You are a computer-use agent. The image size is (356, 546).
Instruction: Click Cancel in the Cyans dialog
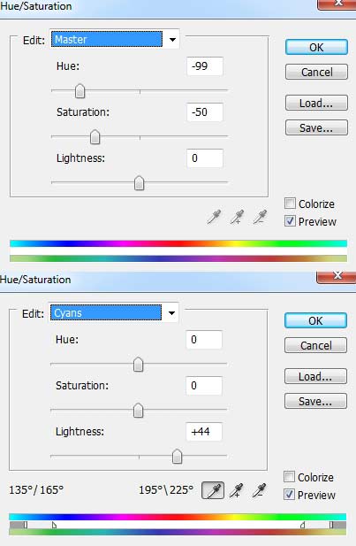315,345
